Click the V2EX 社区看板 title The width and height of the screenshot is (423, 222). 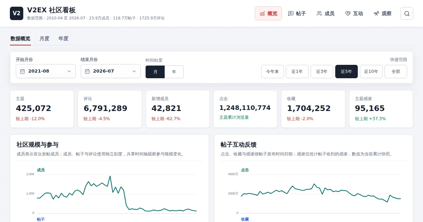(x=51, y=10)
